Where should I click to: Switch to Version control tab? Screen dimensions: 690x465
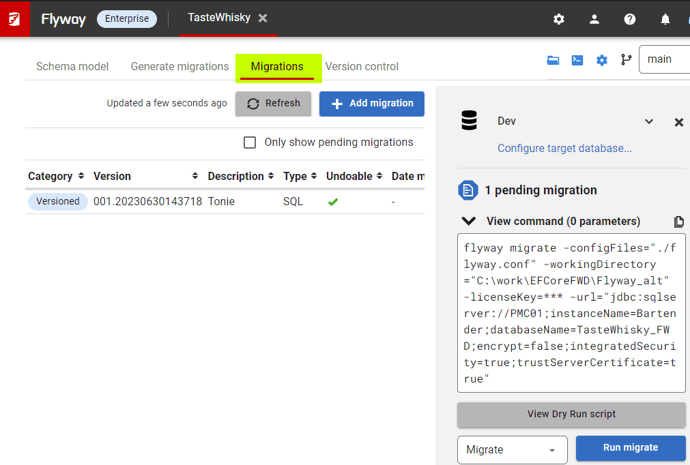362,66
